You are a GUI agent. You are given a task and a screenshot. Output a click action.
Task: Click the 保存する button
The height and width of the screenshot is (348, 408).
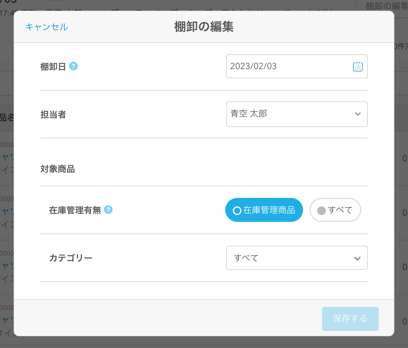(350, 319)
